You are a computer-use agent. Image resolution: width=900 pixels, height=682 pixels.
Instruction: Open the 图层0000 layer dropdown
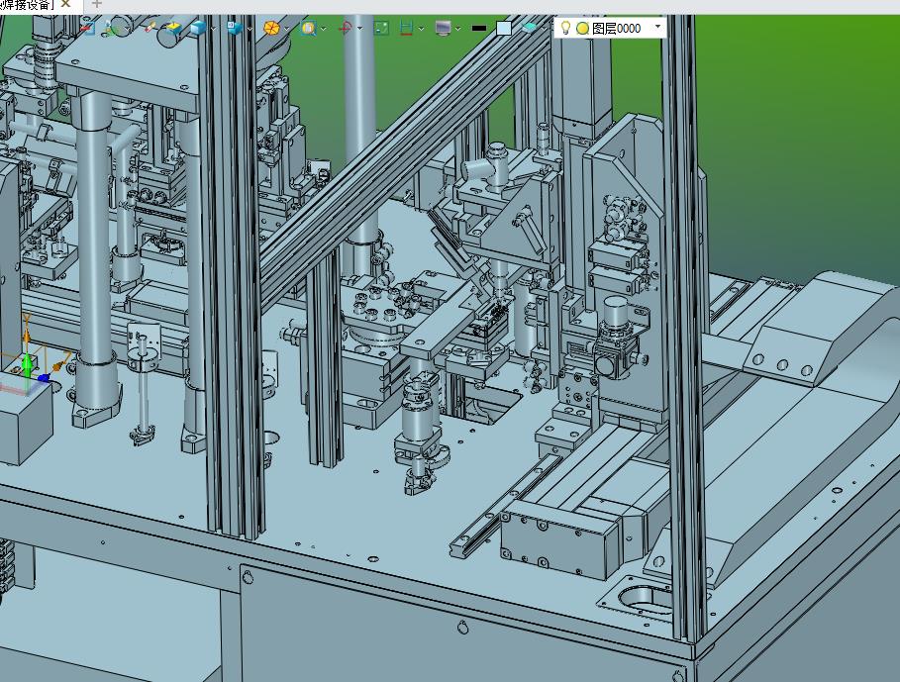657,27
